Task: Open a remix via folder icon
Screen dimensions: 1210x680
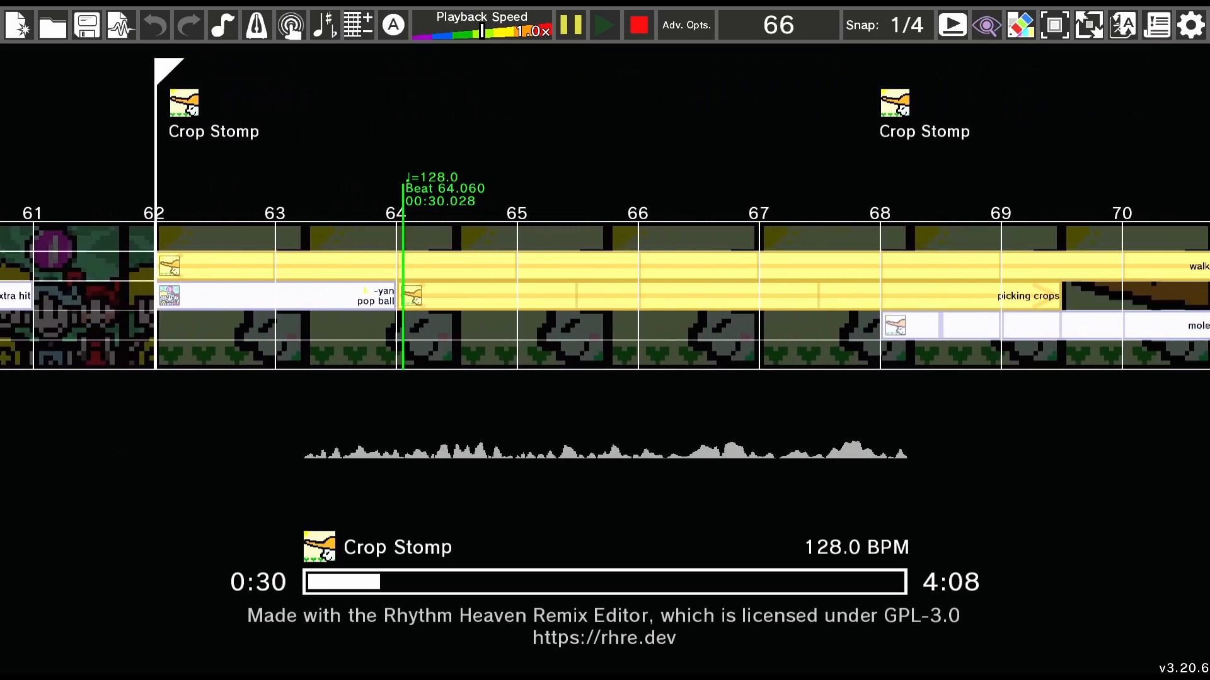Action: [52, 26]
